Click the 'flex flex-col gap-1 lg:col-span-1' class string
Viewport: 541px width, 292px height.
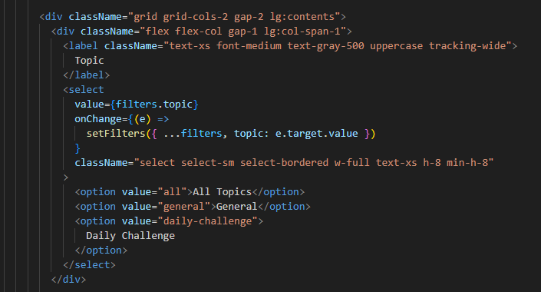click(243, 32)
